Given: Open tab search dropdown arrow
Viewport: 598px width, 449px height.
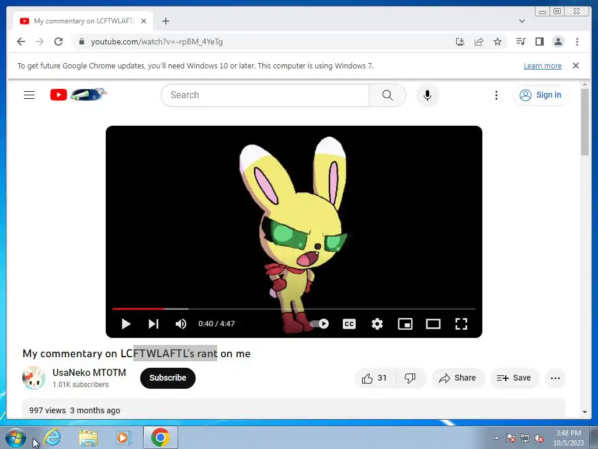Looking at the screenshot, I should pyautogui.click(x=521, y=21).
